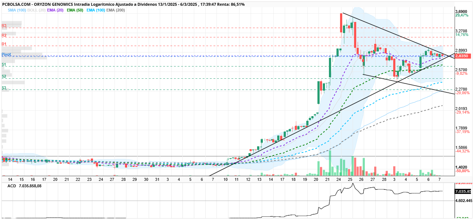Click date label 18 on time axis
Screen dimensions: 474x220
point(293,179)
